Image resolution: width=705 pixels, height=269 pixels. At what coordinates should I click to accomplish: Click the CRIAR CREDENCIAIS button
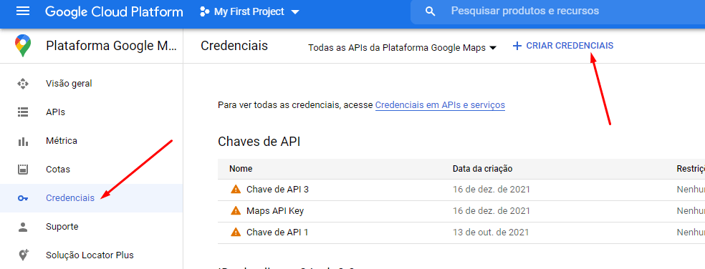pos(563,46)
